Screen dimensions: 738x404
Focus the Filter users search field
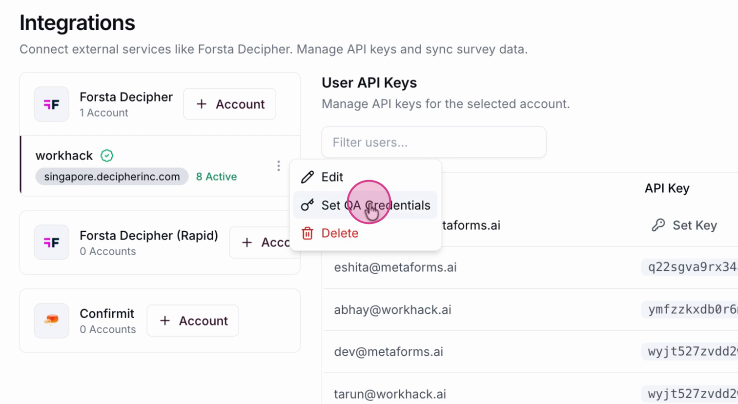433,142
